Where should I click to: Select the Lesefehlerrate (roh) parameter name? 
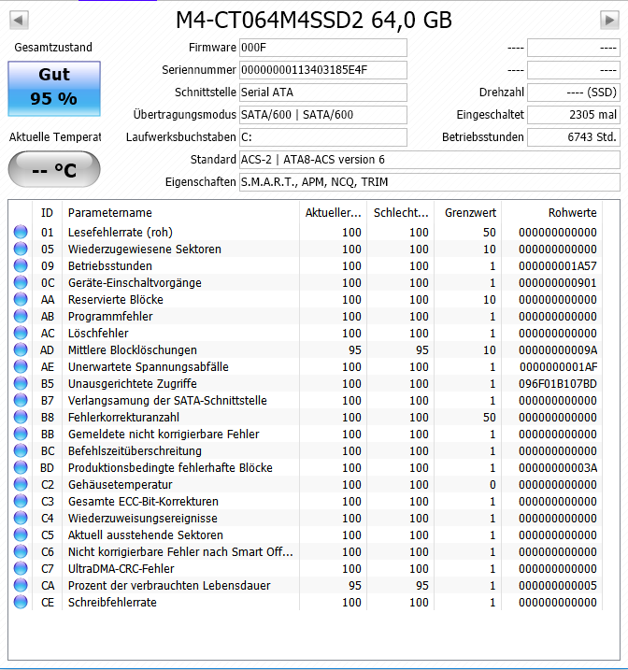[x=121, y=233]
